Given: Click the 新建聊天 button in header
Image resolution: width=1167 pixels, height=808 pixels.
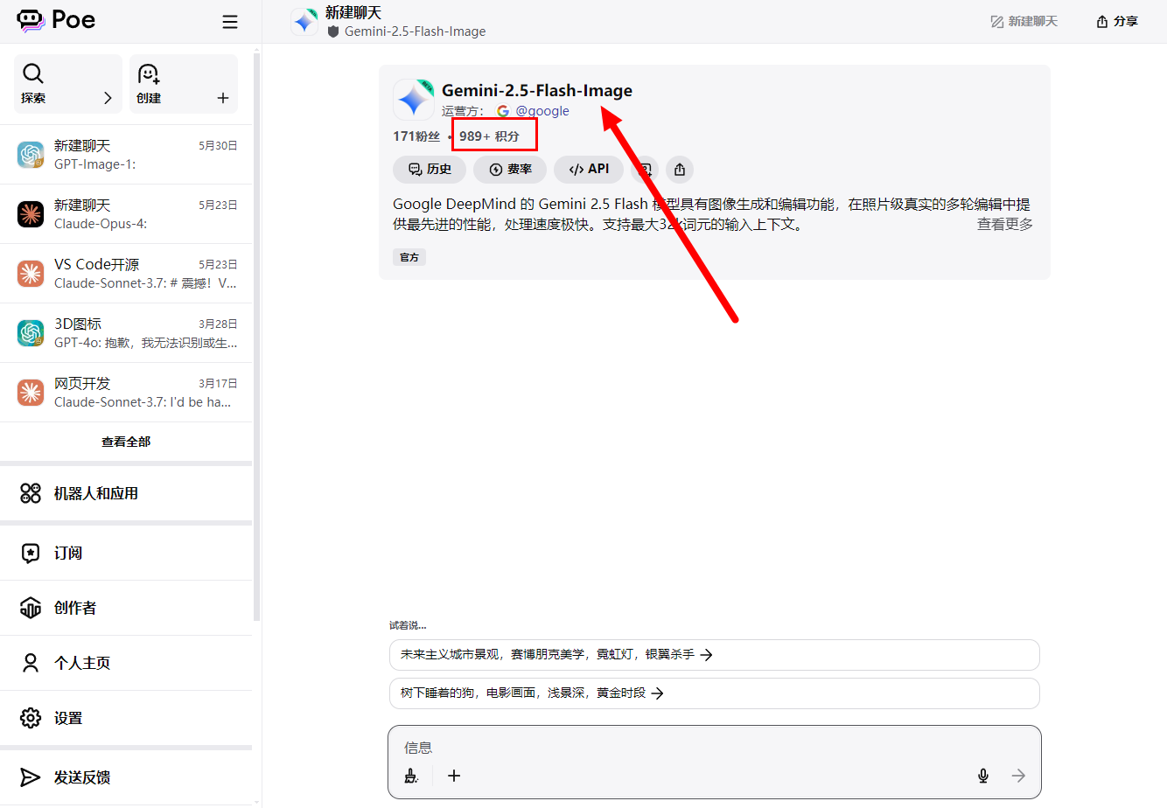Looking at the screenshot, I should click(1024, 21).
